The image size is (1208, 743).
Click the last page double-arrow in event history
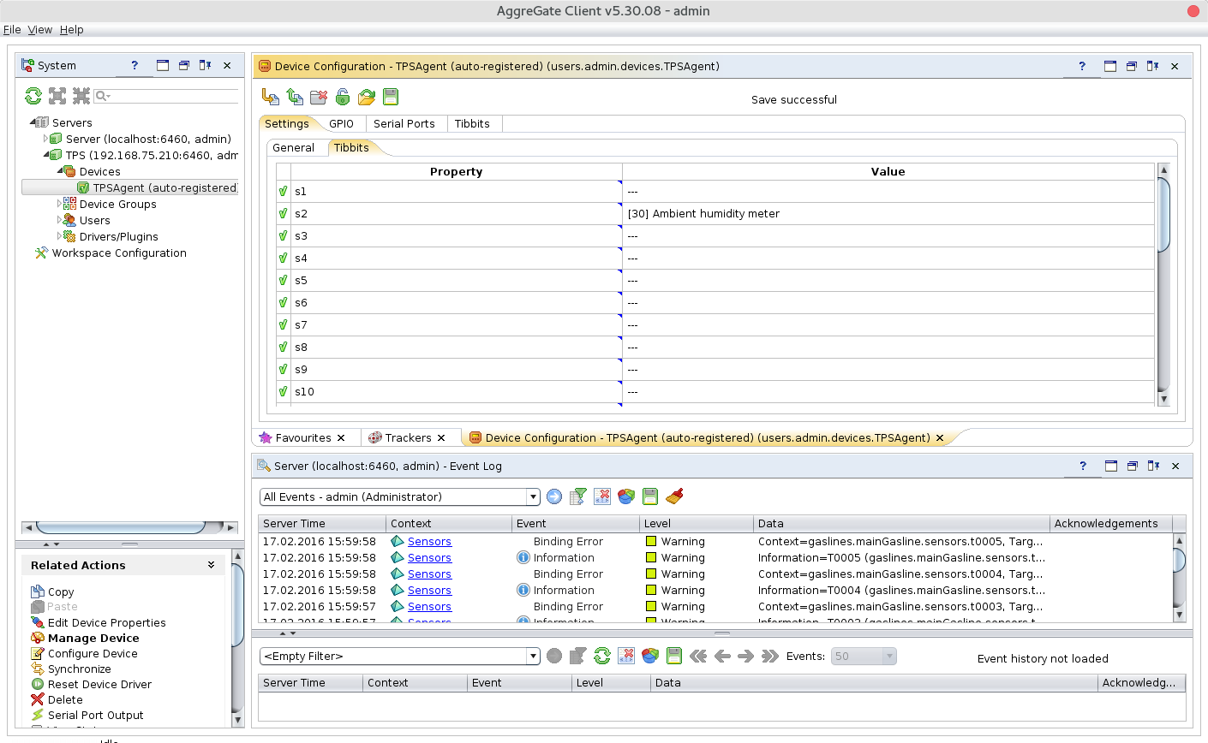point(769,656)
